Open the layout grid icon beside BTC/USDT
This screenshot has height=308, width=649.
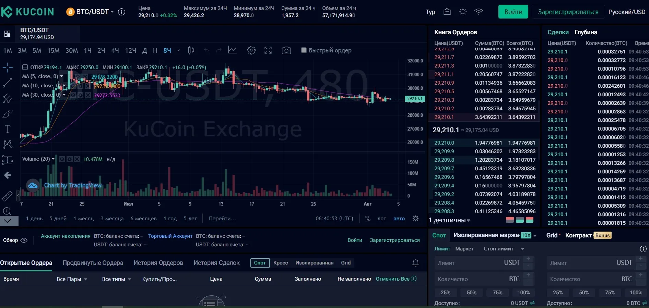tap(7, 34)
